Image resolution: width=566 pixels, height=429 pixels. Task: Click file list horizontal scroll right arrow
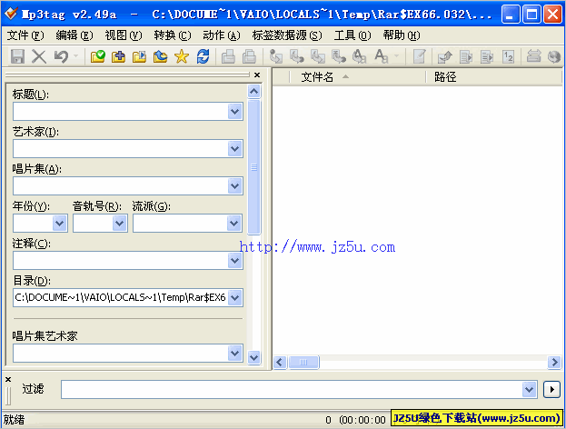554,362
